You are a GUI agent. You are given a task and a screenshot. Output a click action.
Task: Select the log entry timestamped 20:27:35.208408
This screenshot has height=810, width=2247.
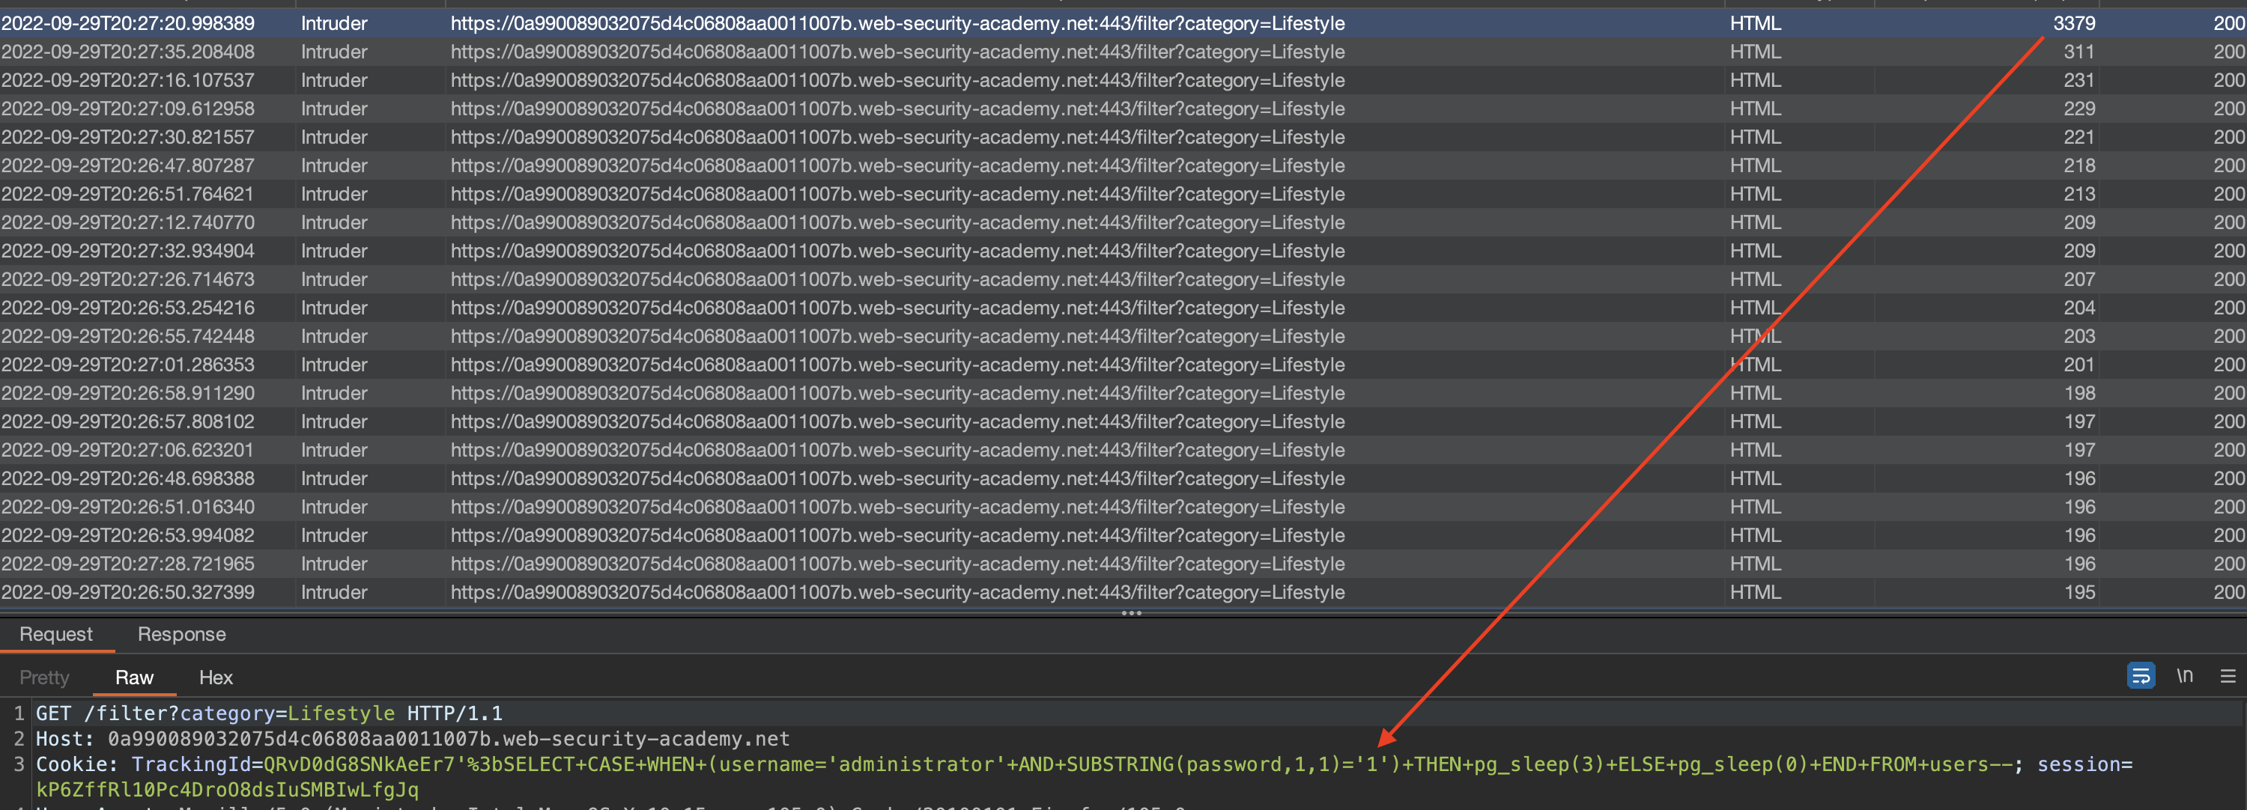pos(128,52)
